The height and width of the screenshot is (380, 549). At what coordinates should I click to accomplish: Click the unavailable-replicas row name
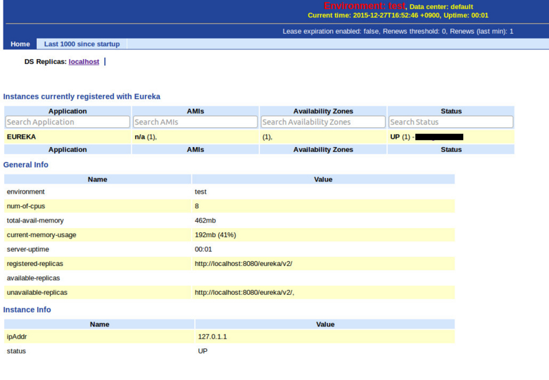tap(37, 292)
